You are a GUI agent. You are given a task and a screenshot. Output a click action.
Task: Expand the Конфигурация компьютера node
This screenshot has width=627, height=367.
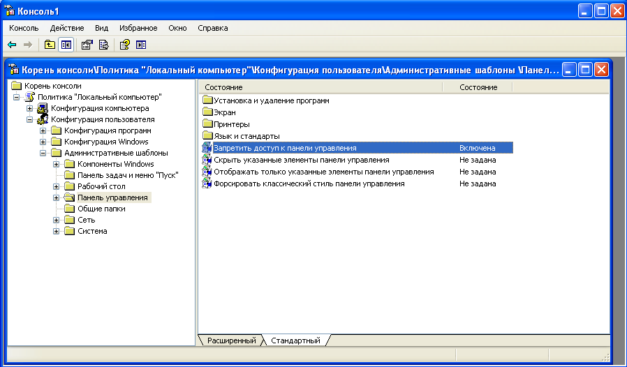[29, 108]
